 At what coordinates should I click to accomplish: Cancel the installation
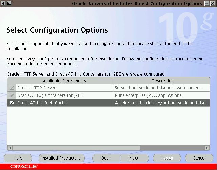click(x=199, y=158)
